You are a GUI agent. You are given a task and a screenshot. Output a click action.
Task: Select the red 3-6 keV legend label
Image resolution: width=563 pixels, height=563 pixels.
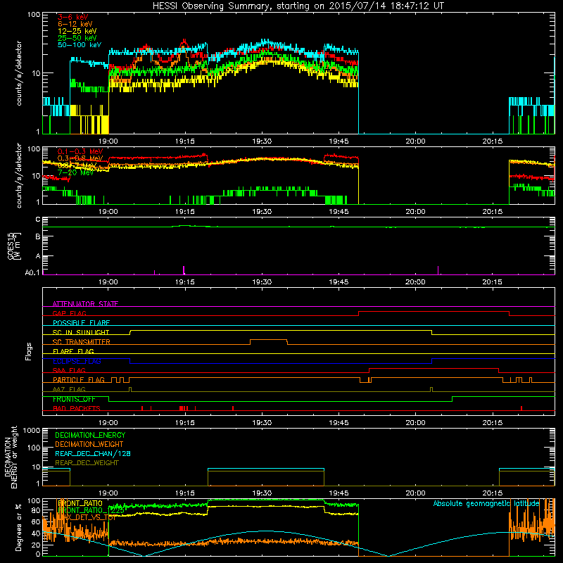click(x=72, y=17)
